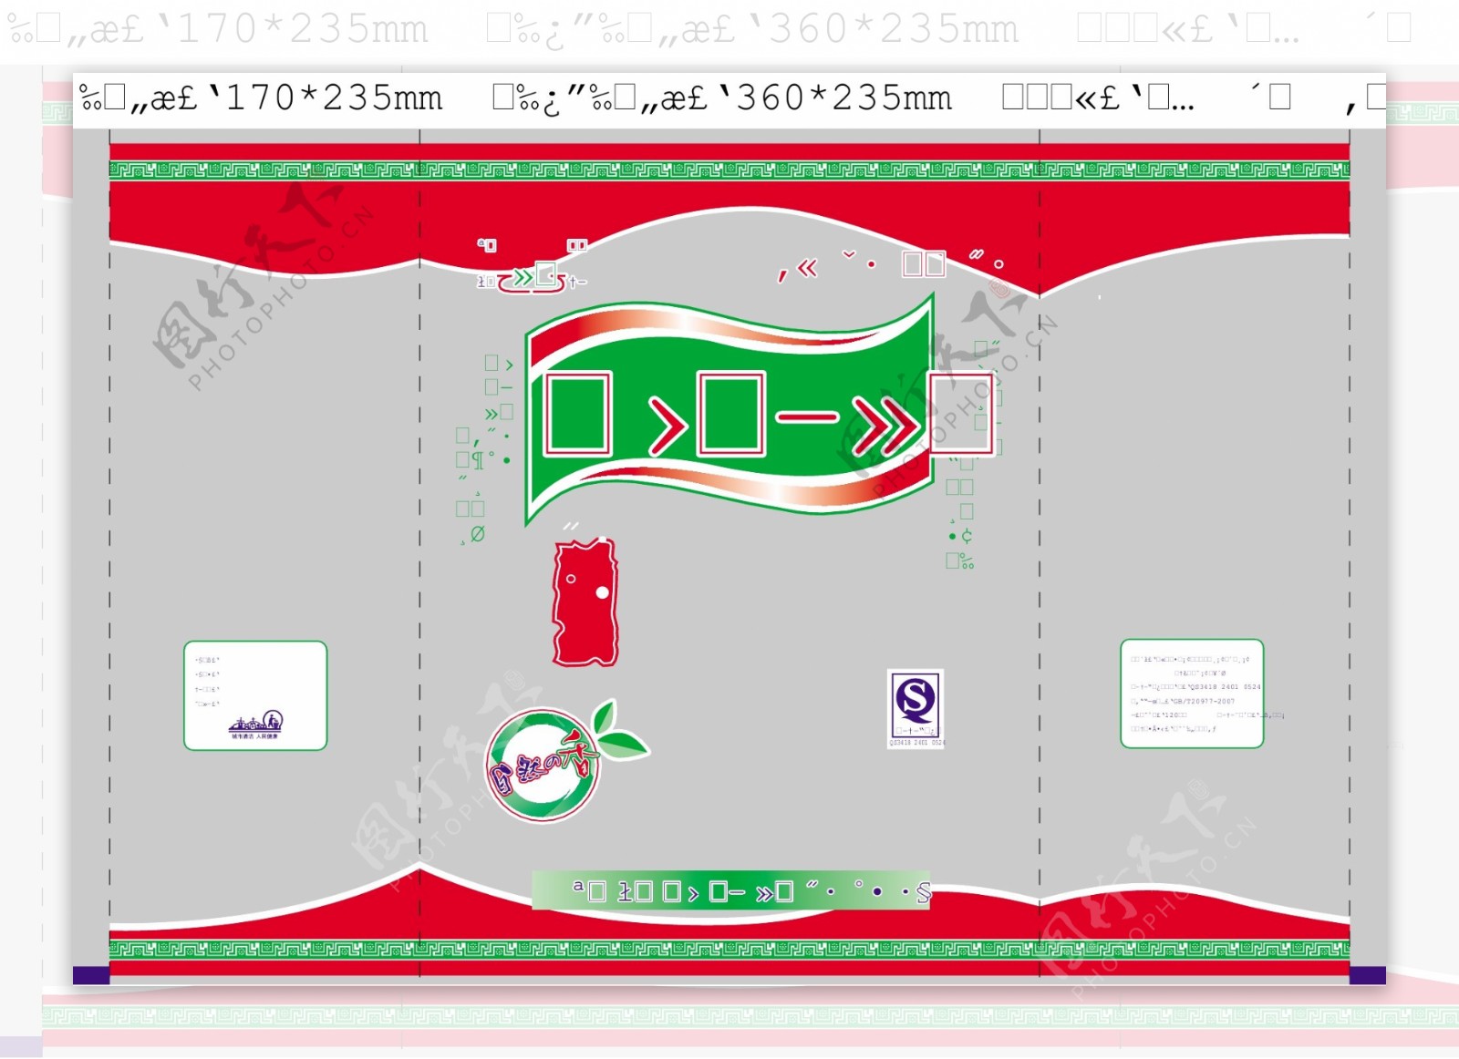Click the red irregular seal stamp shape
1459x1059 pixels.
pyautogui.click(x=585, y=601)
